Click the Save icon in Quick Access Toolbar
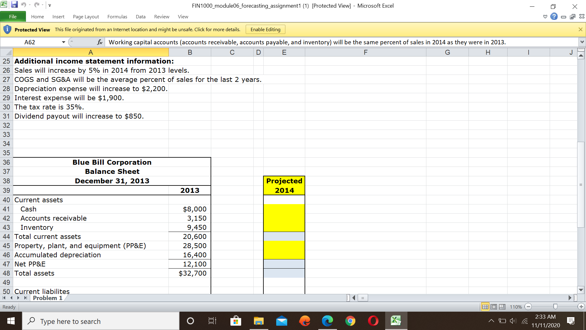Viewport: 586px width, 330px height. coord(14,5)
